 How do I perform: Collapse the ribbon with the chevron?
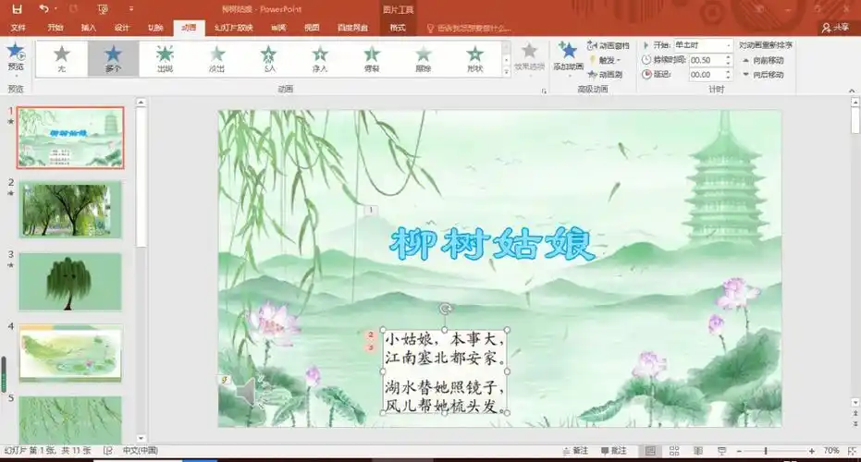[x=852, y=91]
